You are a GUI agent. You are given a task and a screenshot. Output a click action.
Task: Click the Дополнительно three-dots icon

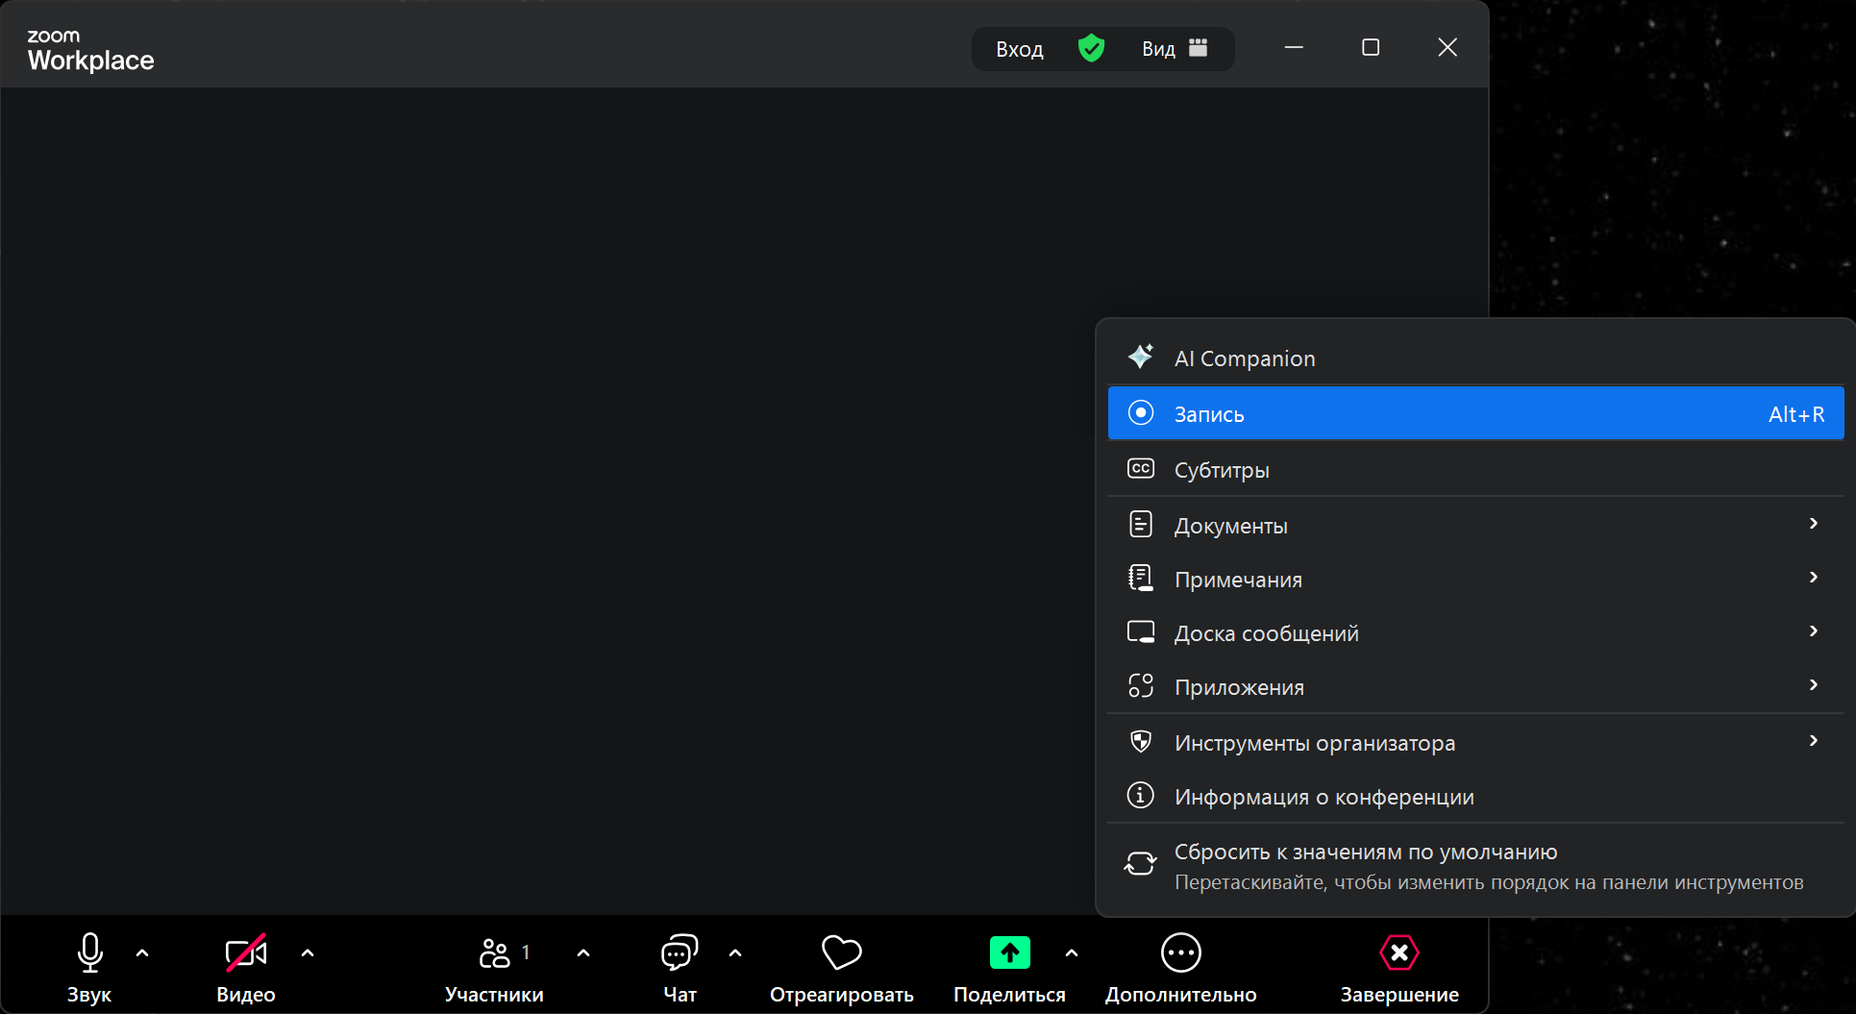tap(1180, 953)
